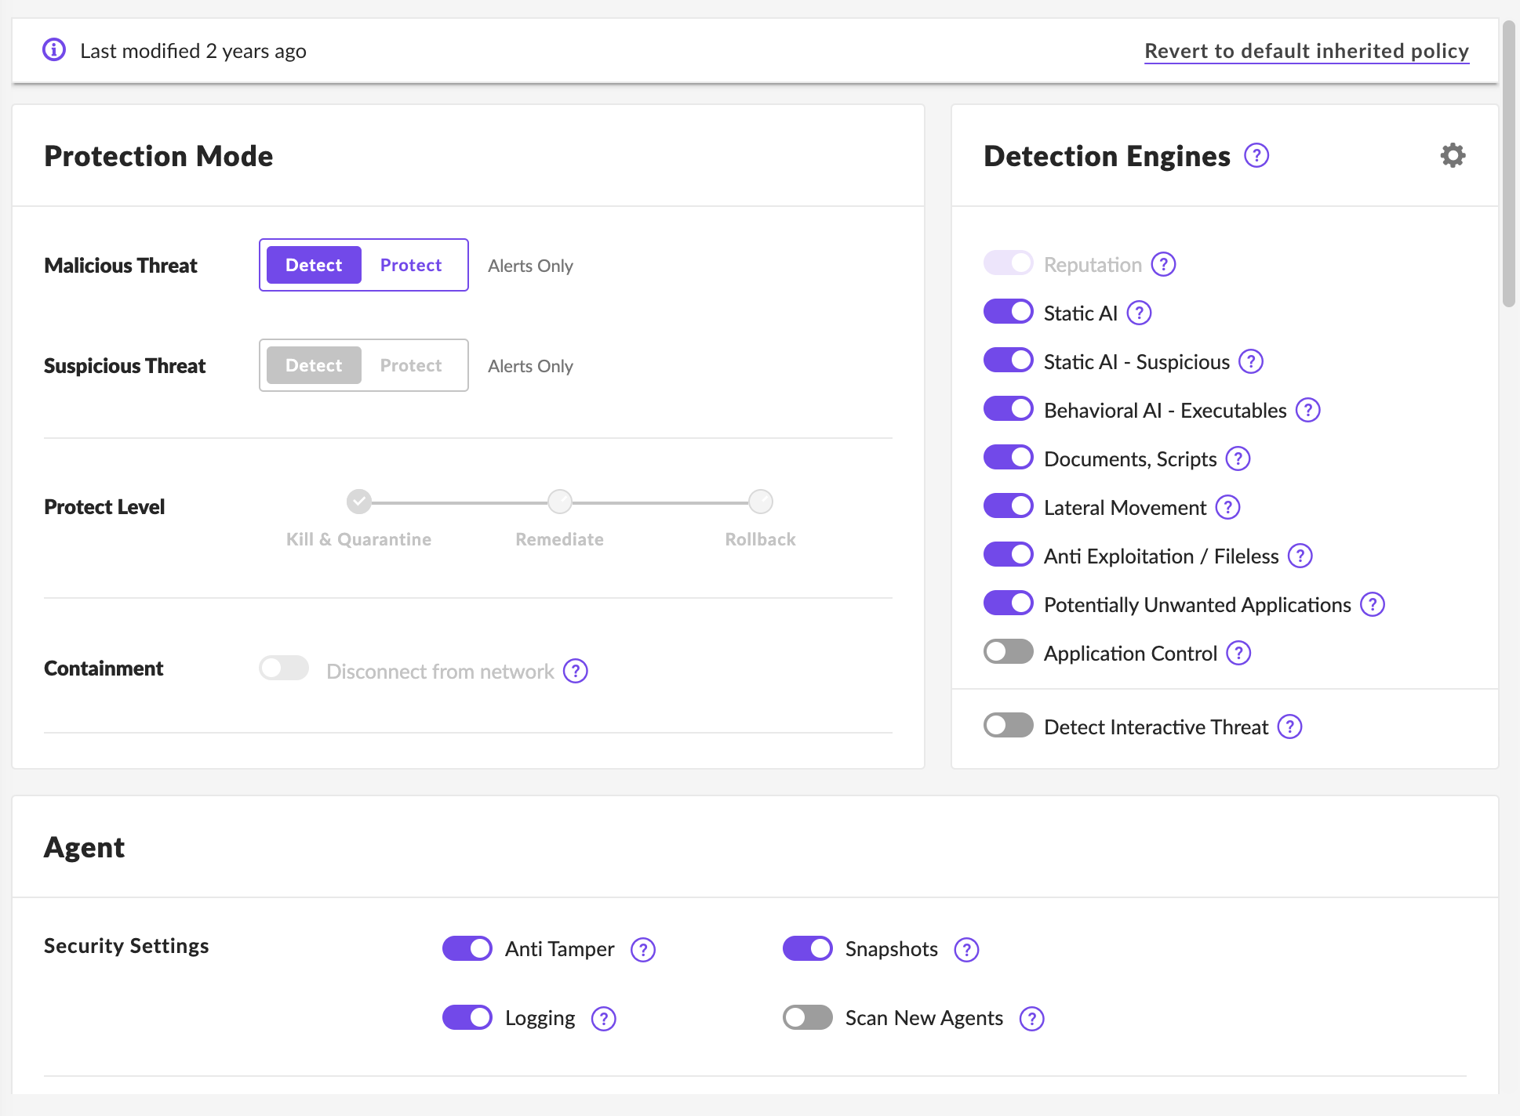Switch Malicious Threat to Protect mode
The width and height of the screenshot is (1520, 1116).
click(x=411, y=265)
